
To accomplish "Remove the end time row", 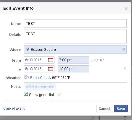I will (125, 68).
